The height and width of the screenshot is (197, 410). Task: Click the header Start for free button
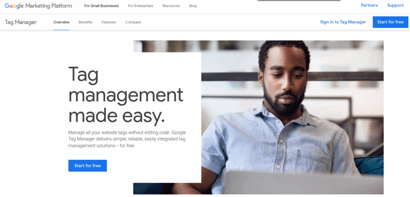coord(390,22)
